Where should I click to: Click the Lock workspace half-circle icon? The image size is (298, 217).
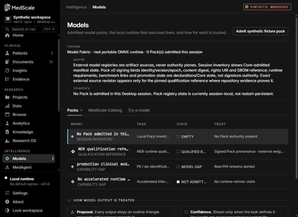pos(7,211)
